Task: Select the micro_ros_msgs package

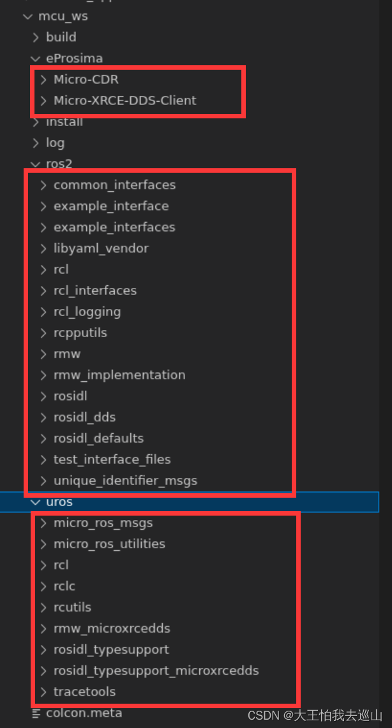Action: pyautogui.click(x=103, y=523)
